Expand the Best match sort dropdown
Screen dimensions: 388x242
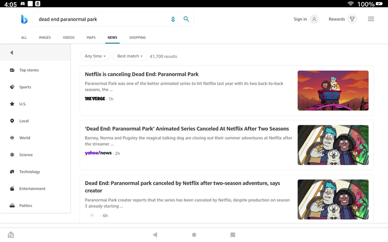pos(130,56)
